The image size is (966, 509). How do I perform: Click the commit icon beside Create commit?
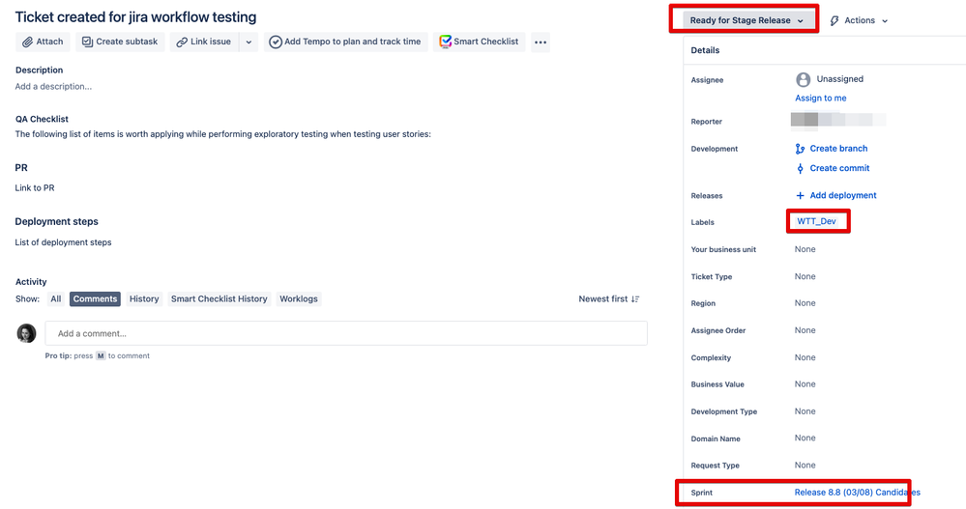point(800,168)
